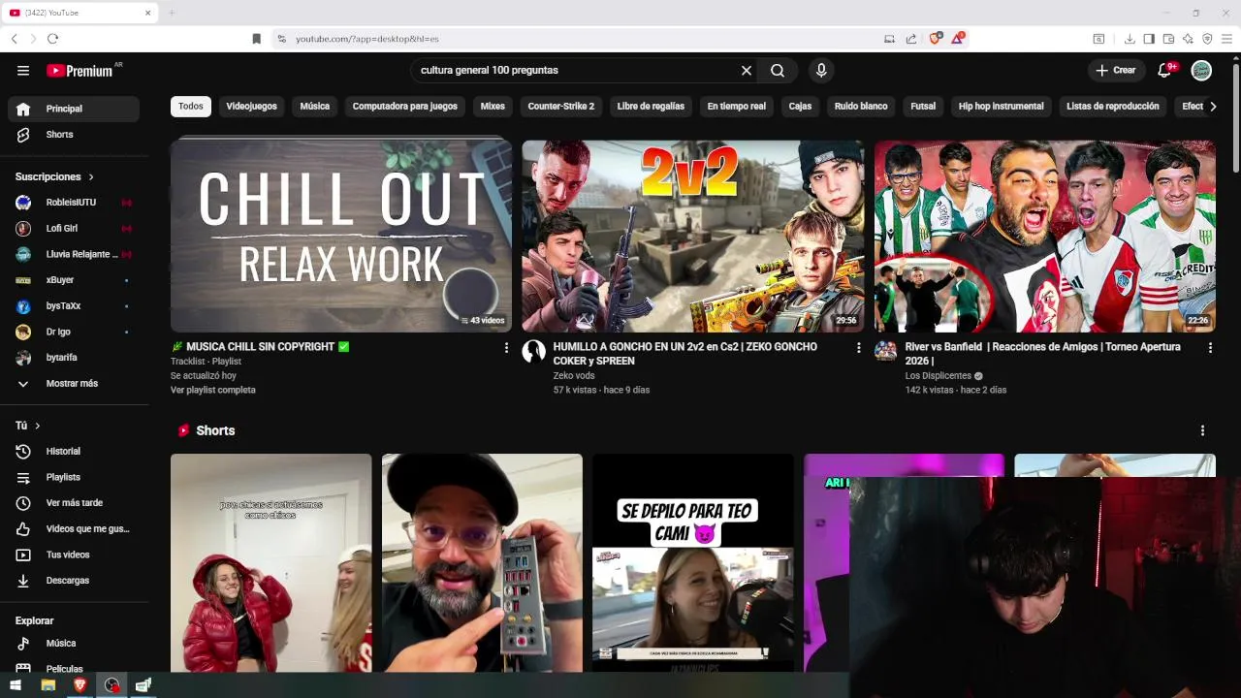
Task: Click Ver playlist completa link
Action: pos(213,390)
